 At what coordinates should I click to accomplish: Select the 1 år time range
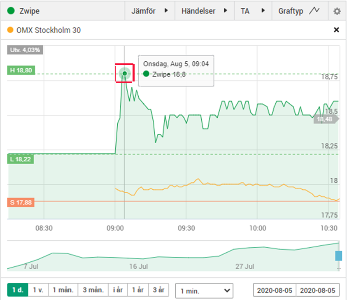tap(137, 290)
